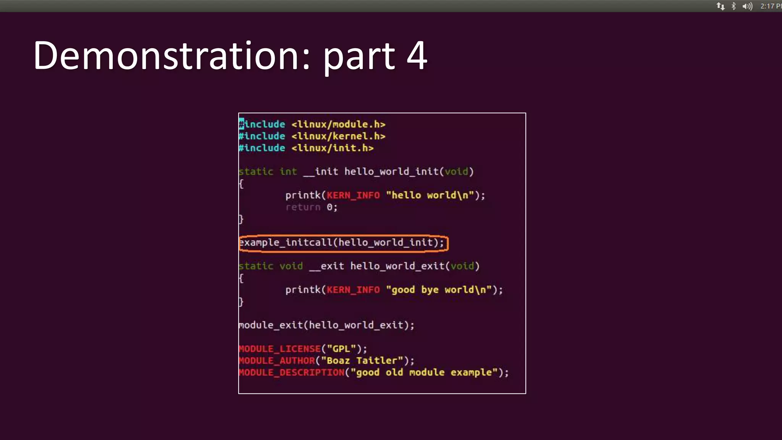Screen dimensions: 782x440
Task: Click the '#include <linux/init.h>' line
Action: click(306, 148)
